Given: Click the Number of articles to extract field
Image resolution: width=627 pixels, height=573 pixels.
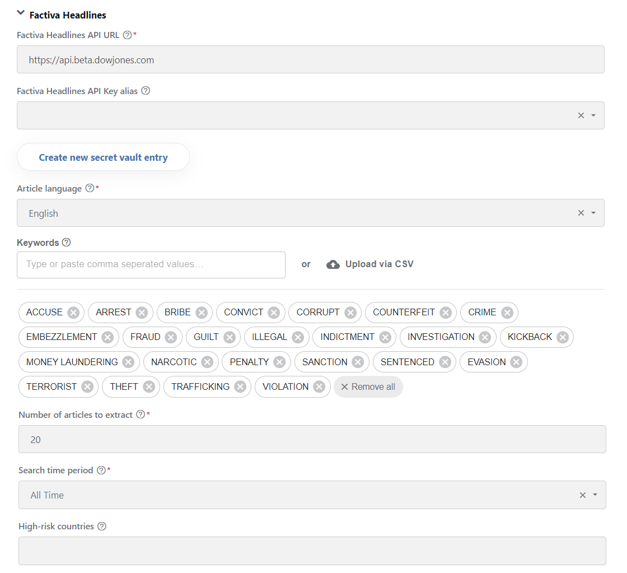Looking at the screenshot, I should pos(312,439).
